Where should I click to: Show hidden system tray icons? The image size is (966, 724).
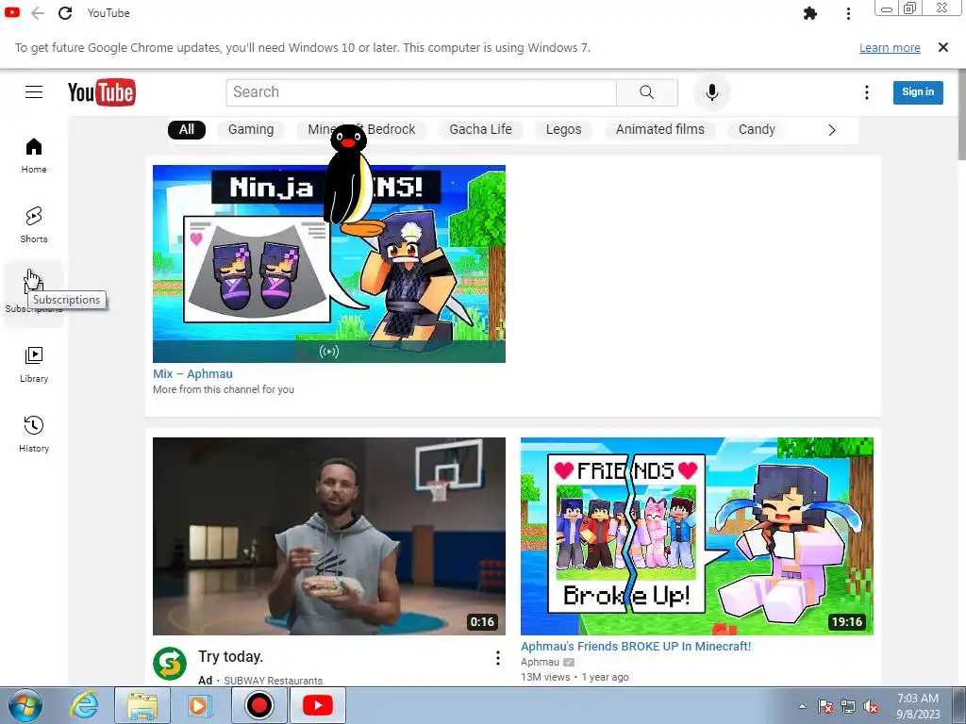tap(802, 706)
